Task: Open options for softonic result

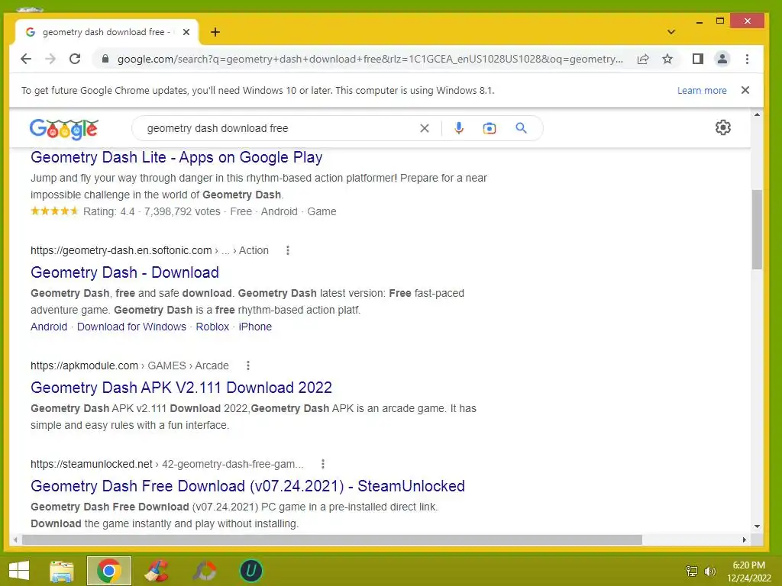Action: [x=288, y=250]
